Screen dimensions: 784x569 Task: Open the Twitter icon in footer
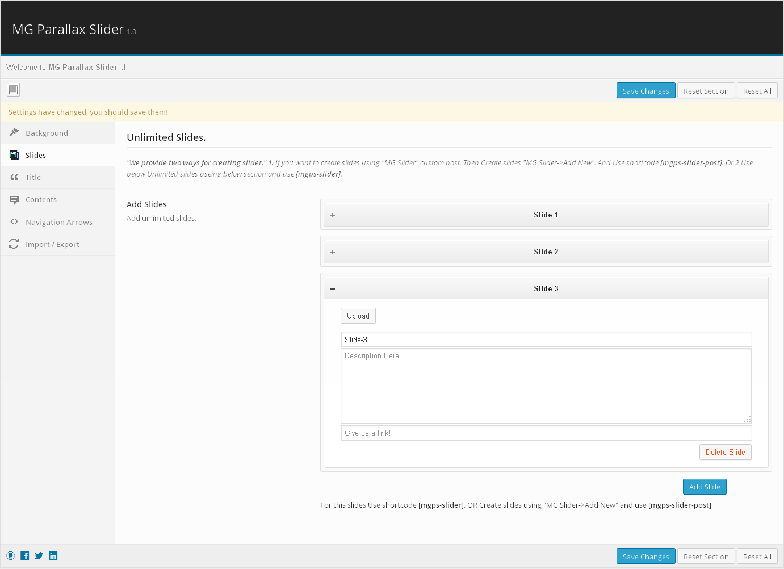pos(39,556)
